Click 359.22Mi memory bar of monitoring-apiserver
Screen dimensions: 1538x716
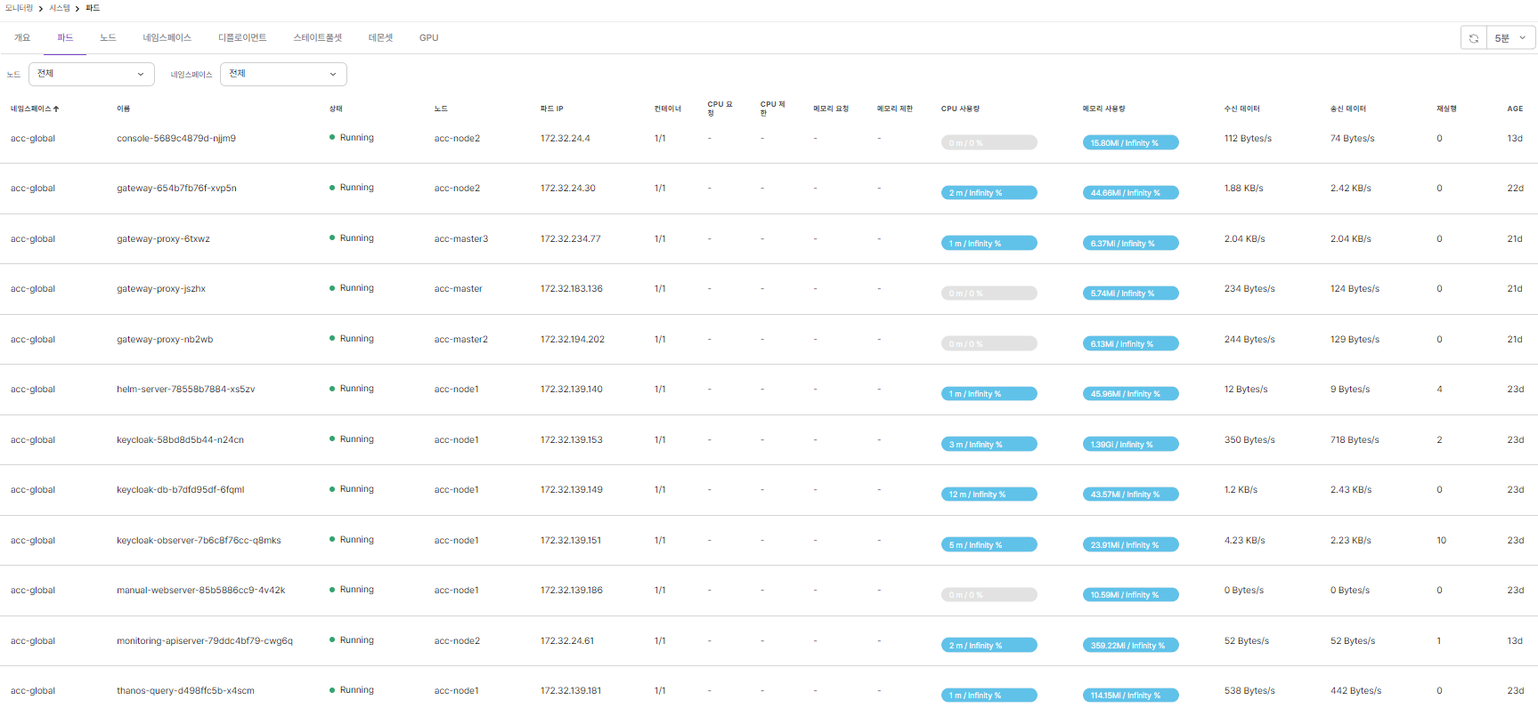(x=1130, y=646)
